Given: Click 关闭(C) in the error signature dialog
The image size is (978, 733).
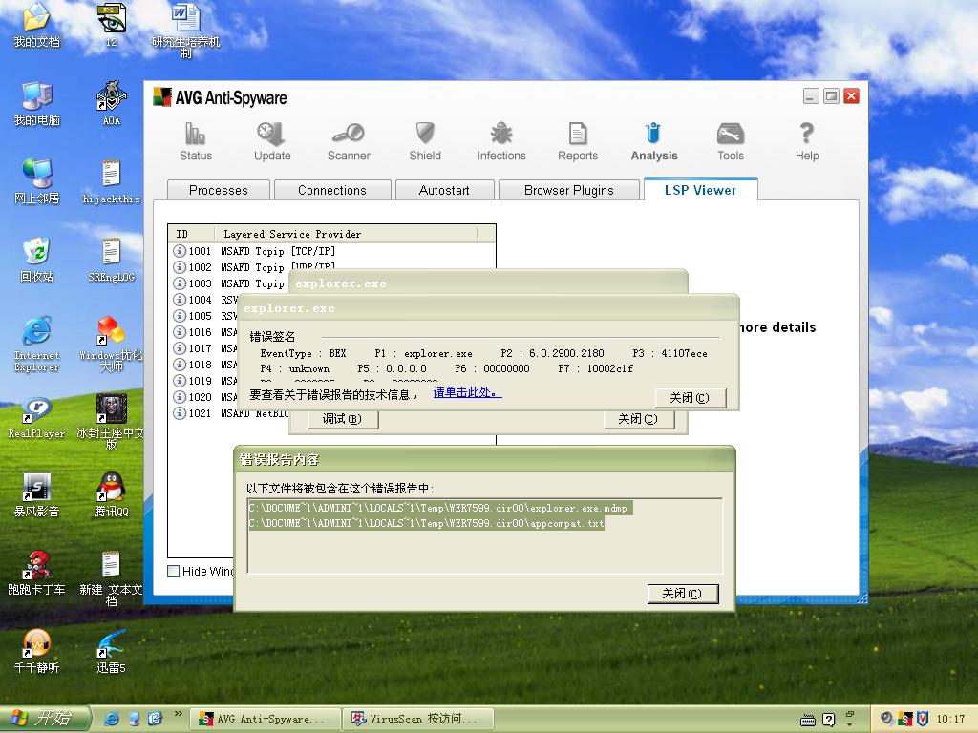Looking at the screenshot, I should coord(690,398).
